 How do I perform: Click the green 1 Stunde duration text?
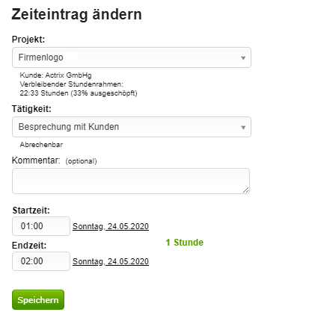[185, 243]
